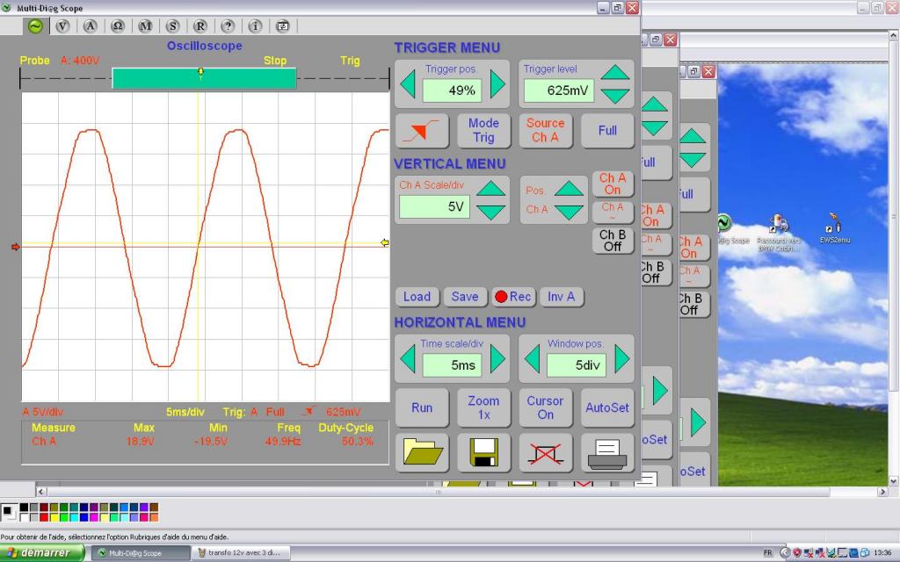Click the S mode toolbar icon
The width and height of the screenshot is (900, 562).
(172, 25)
